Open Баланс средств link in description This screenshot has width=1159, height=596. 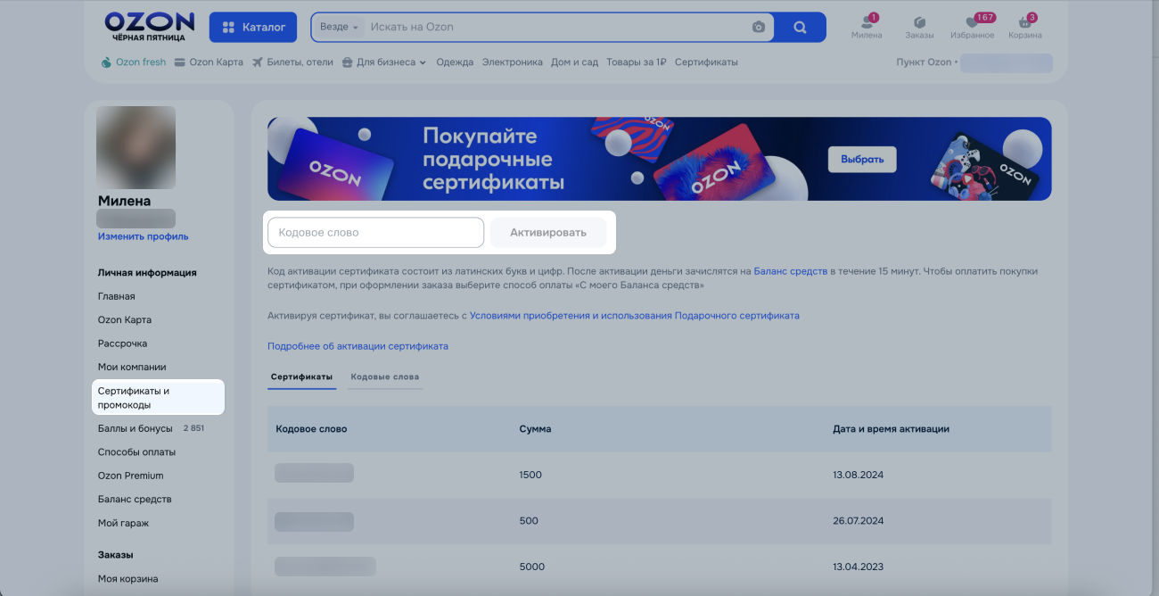(x=790, y=270)
